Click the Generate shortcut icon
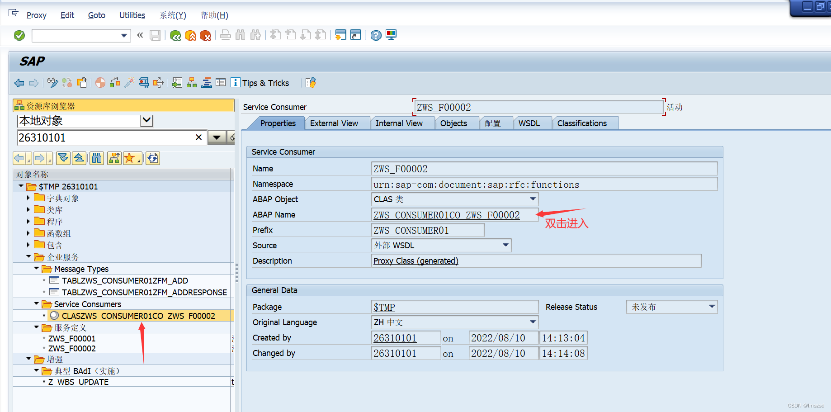 pyautogui.click(x=356, y=35)
